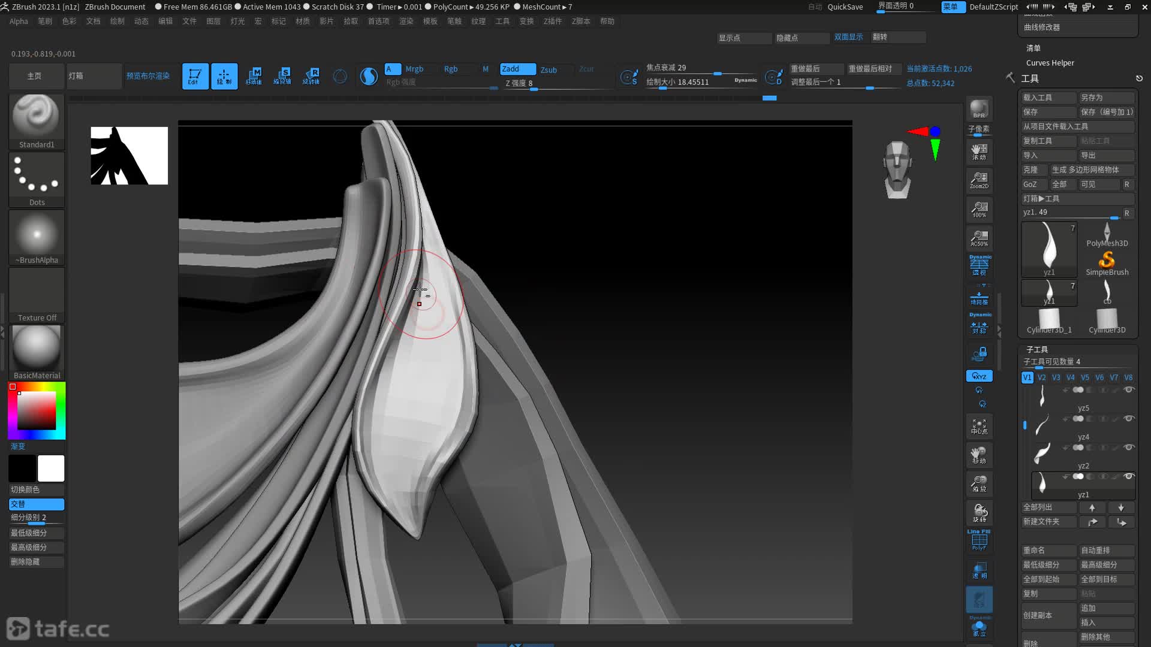Open the 笔刷 brush menu
The width and height of the screenshot is (1151, 647).
point(45,21)
